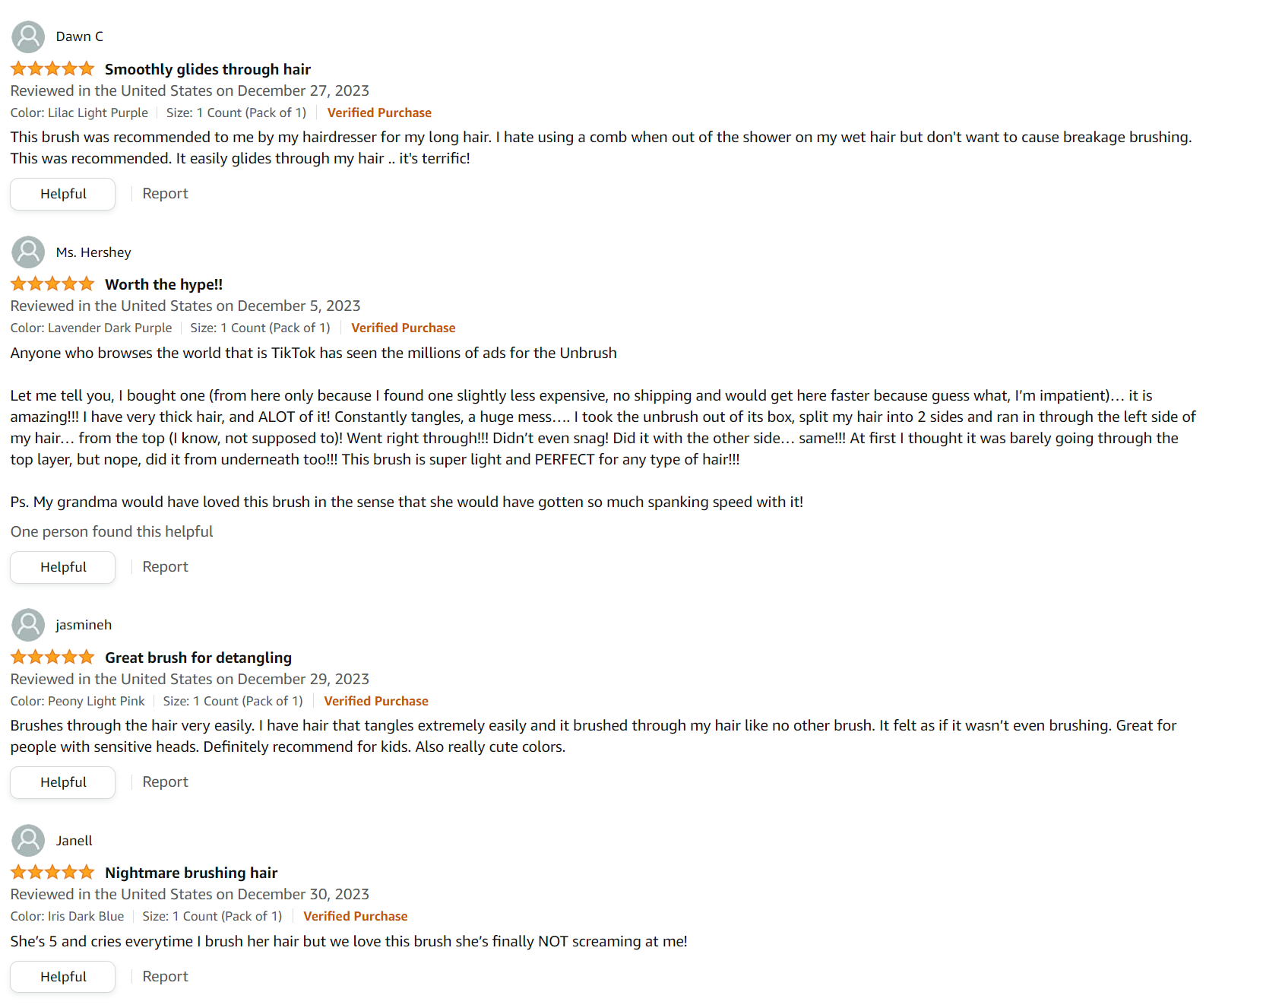Report the Worth the hype review
Viewport: 1263px width, 1008px height.
(165, 567)
